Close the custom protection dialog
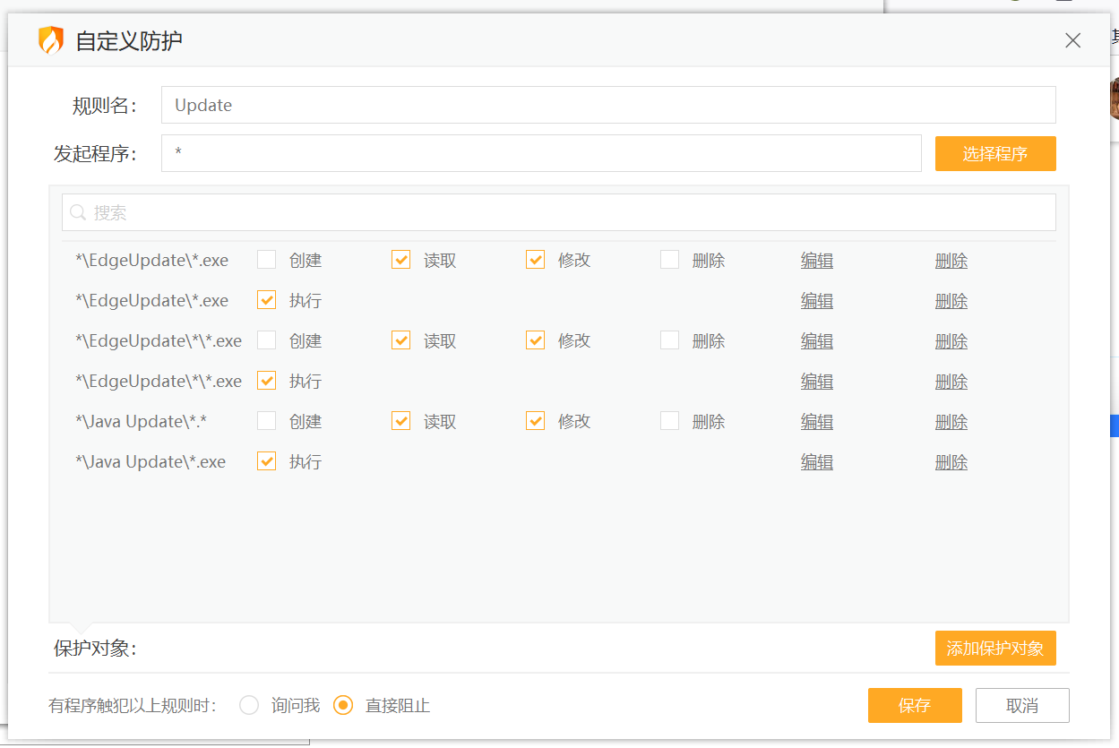Screen dimensions: 1119x748 pyautogui.click(x=1072, y=40)
